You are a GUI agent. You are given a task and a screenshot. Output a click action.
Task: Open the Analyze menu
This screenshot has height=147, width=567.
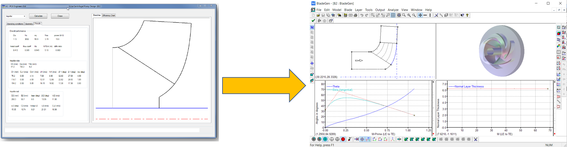(393, 10)
